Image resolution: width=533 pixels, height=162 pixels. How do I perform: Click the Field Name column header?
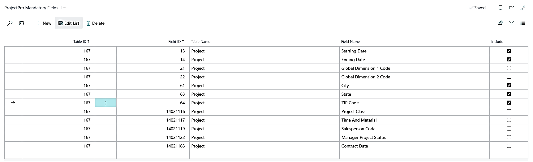[x=350, y=42]
